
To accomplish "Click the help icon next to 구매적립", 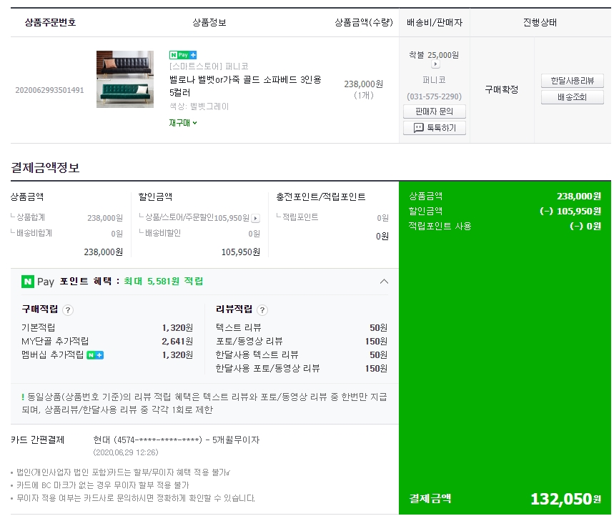I will pos(68,310).
